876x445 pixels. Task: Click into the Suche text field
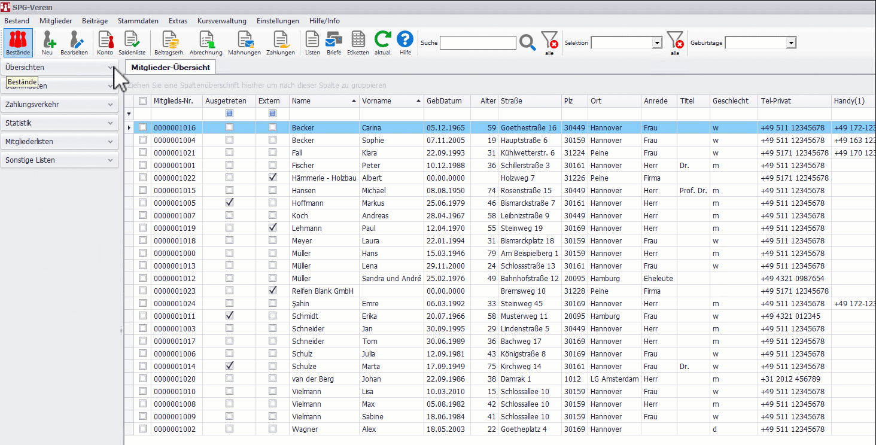pos(477,43)
